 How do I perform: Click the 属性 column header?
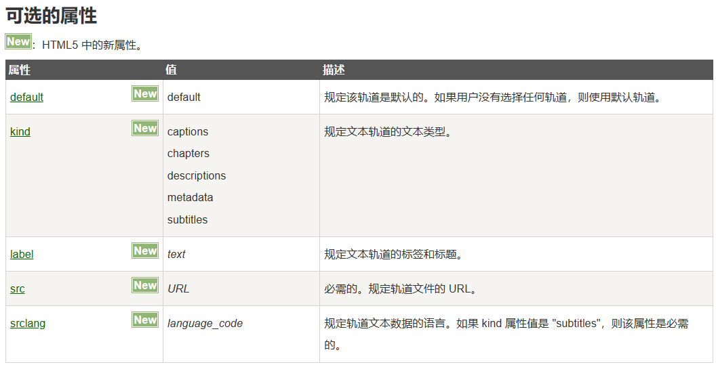20,70
